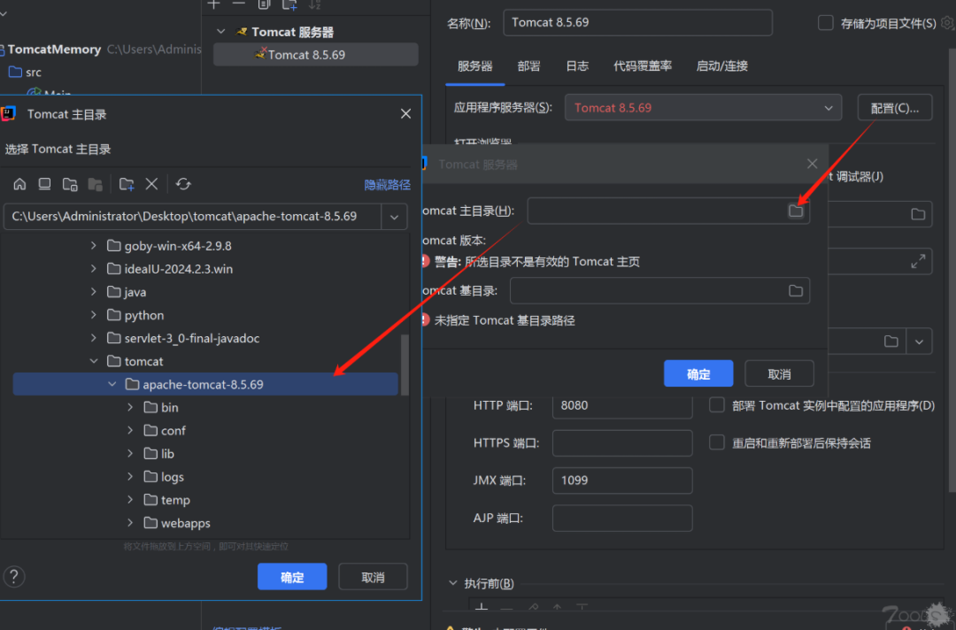Click the HTTP 端口 field showing 8080
This screenshot has width=956, height=630.
622,406
